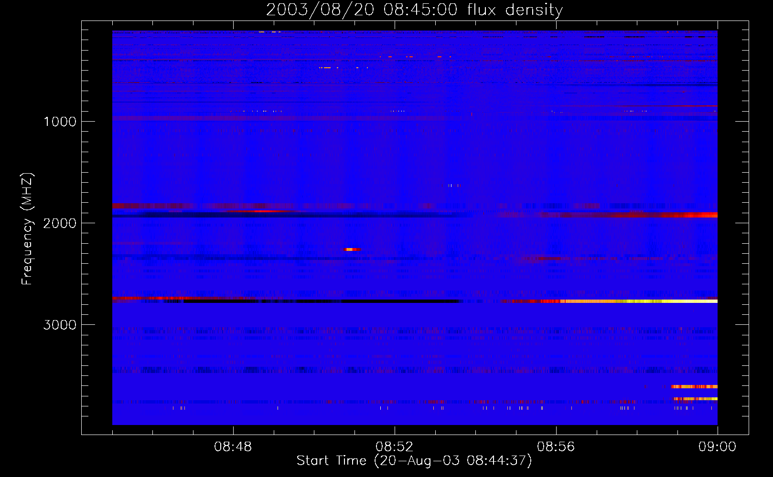Click the 1000 frequency tick label
Viewport: 773px width, 477px height.
[x=60, y=122]
